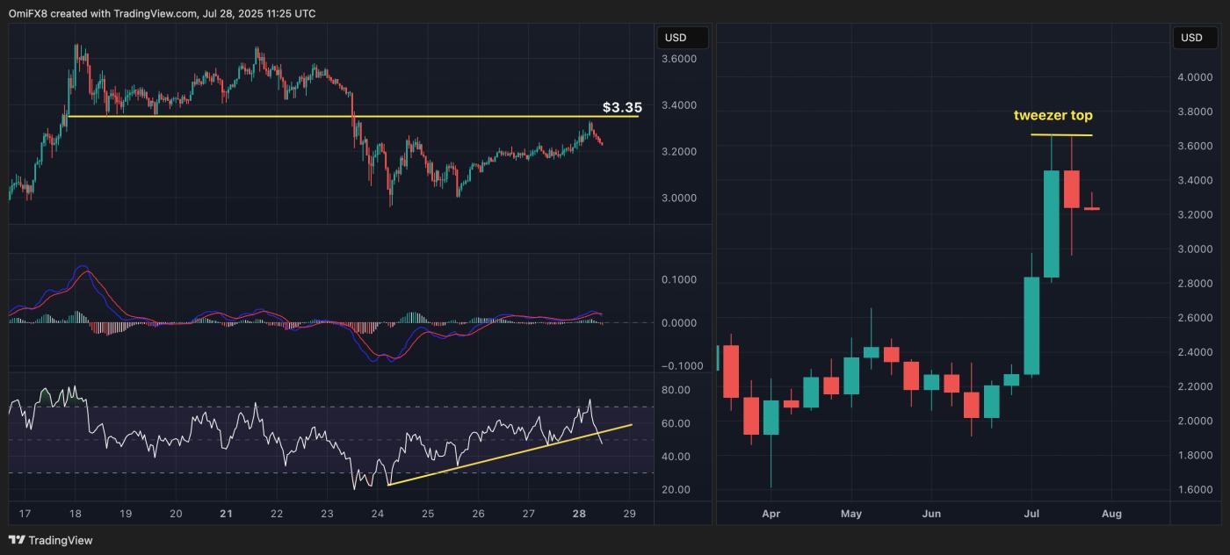Viewport: 1230px width, 555px height.
Task: Click the bold date label 28 on the time axis
Action: click(x=579, y=513)
